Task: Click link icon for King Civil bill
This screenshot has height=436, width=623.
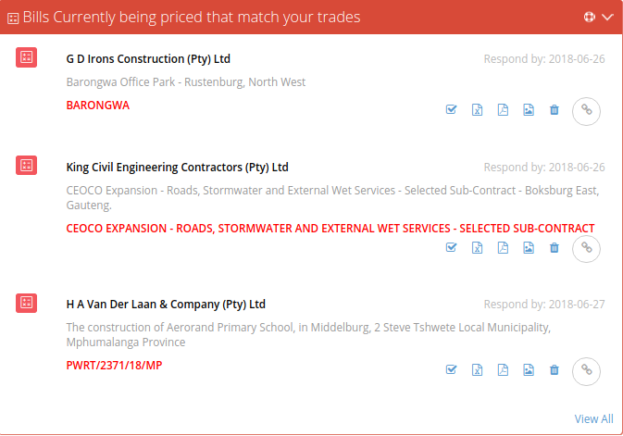Action: (x=587, y=249)
